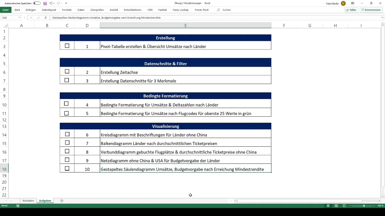Open the Überprüfen ribbon tab
The image size is (385, 216).
pyautogui.click(x=97, y=10)
